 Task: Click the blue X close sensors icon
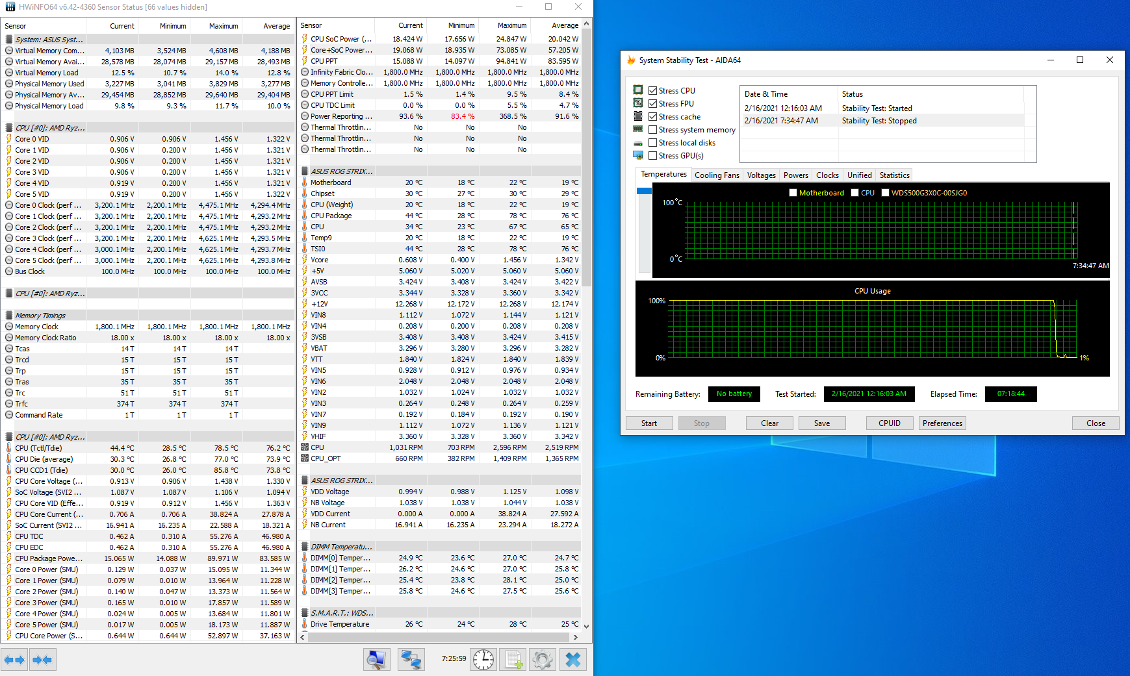573,660
